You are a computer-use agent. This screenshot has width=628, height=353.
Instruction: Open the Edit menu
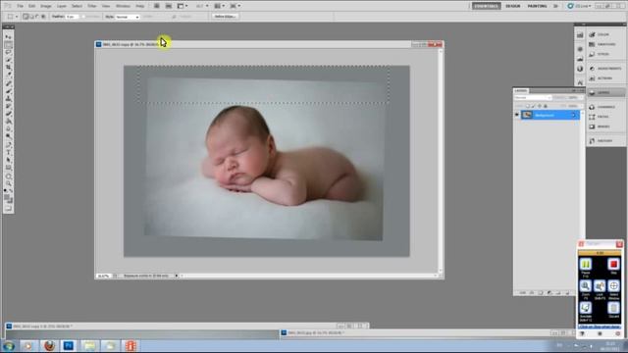[32, 6]
